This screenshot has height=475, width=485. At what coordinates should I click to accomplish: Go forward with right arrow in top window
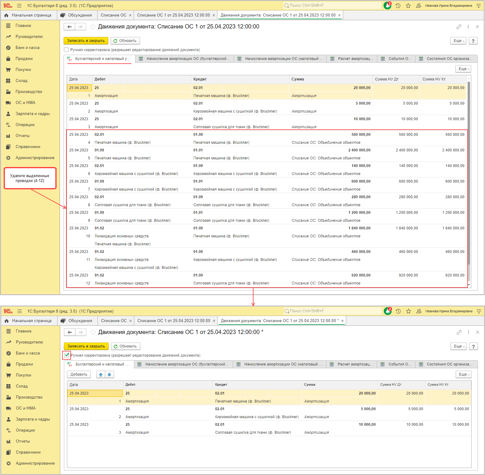(80, 27)
